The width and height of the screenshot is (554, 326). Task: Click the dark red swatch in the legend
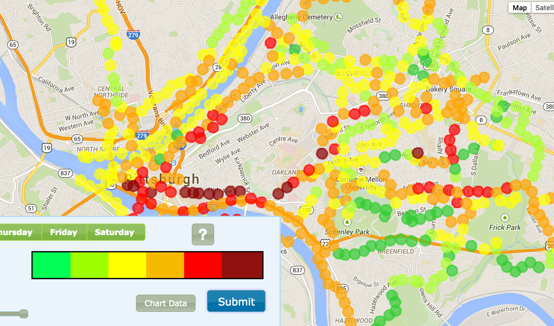(242, 264)
